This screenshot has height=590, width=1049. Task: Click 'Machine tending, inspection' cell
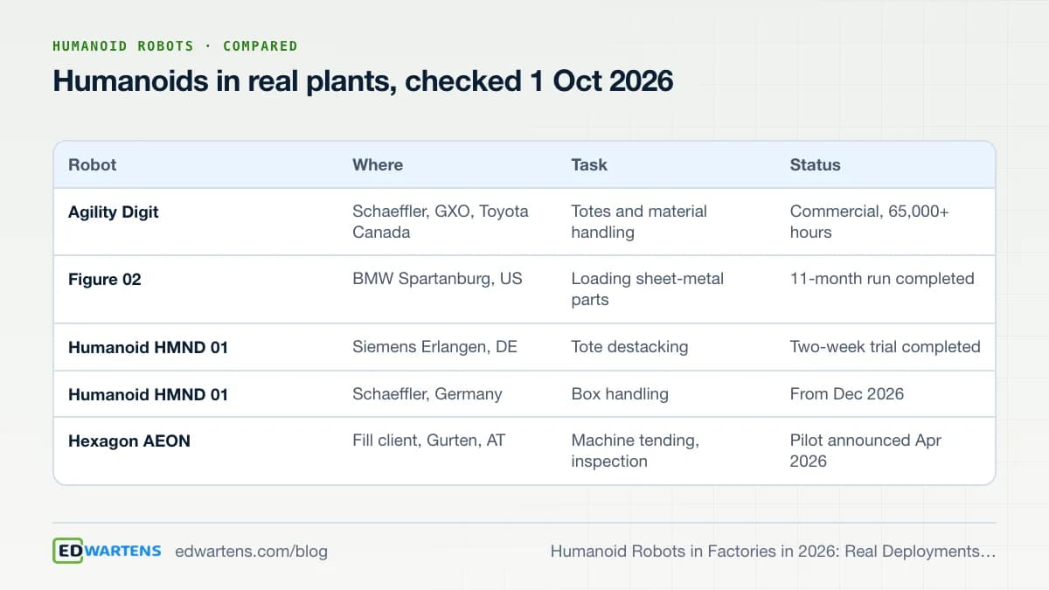tap(636, 451)
